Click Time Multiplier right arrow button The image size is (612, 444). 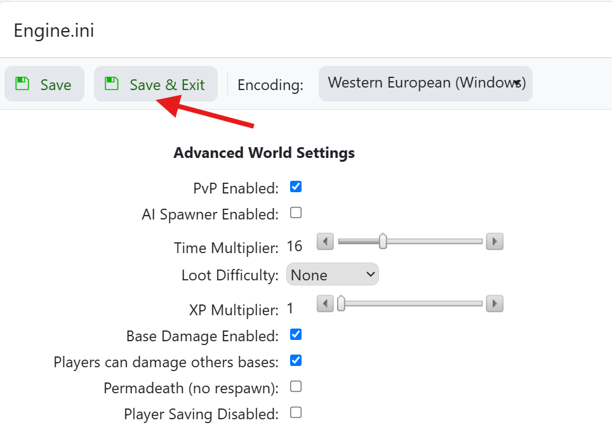tap(494, 242)
